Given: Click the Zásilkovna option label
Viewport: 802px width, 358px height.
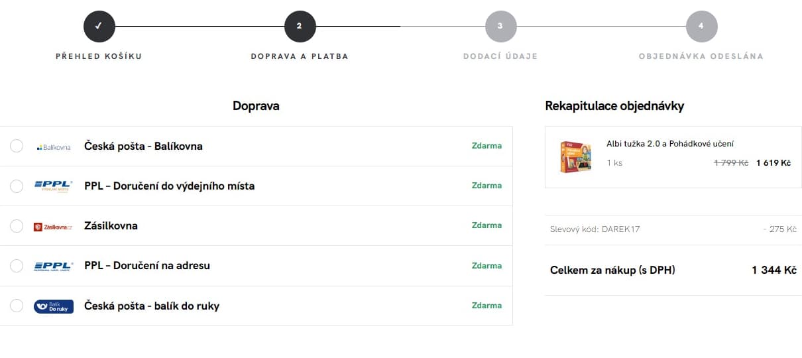Looking at the screenshot, I should 111,226.
